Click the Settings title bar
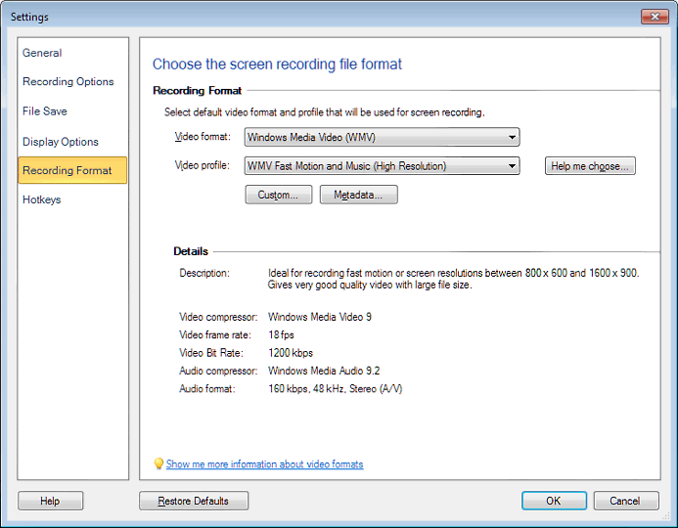Image resolution: width=678 pixels, height=528 pixels. pos(294,17)
